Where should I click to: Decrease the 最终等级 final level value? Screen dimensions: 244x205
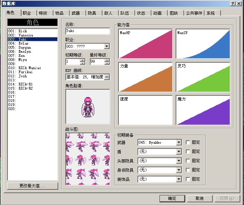(107, 63)
